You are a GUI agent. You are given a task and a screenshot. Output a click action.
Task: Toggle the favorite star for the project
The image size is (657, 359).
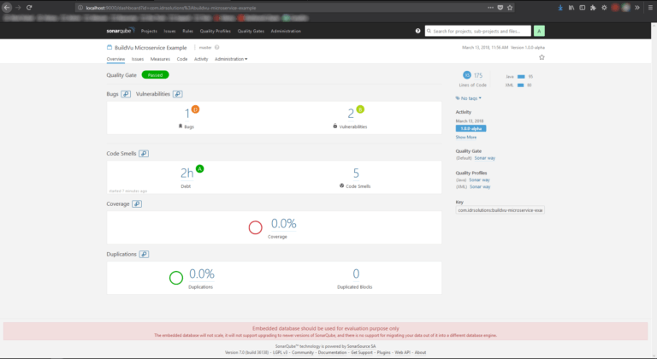[542, 58]
